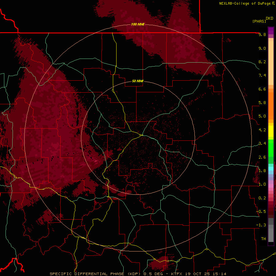
Task: Click the 4.2 legend value
Action: (x=262, y=130)
